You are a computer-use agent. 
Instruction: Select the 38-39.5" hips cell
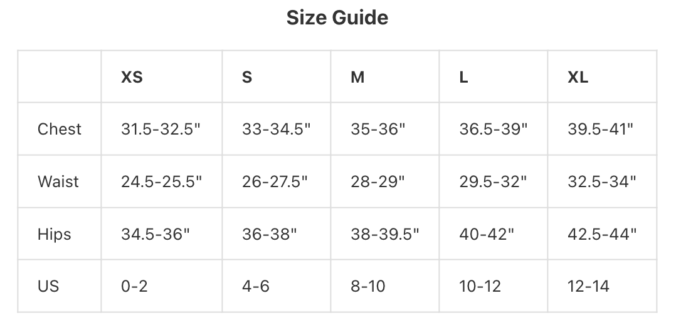tap(385, 234)
